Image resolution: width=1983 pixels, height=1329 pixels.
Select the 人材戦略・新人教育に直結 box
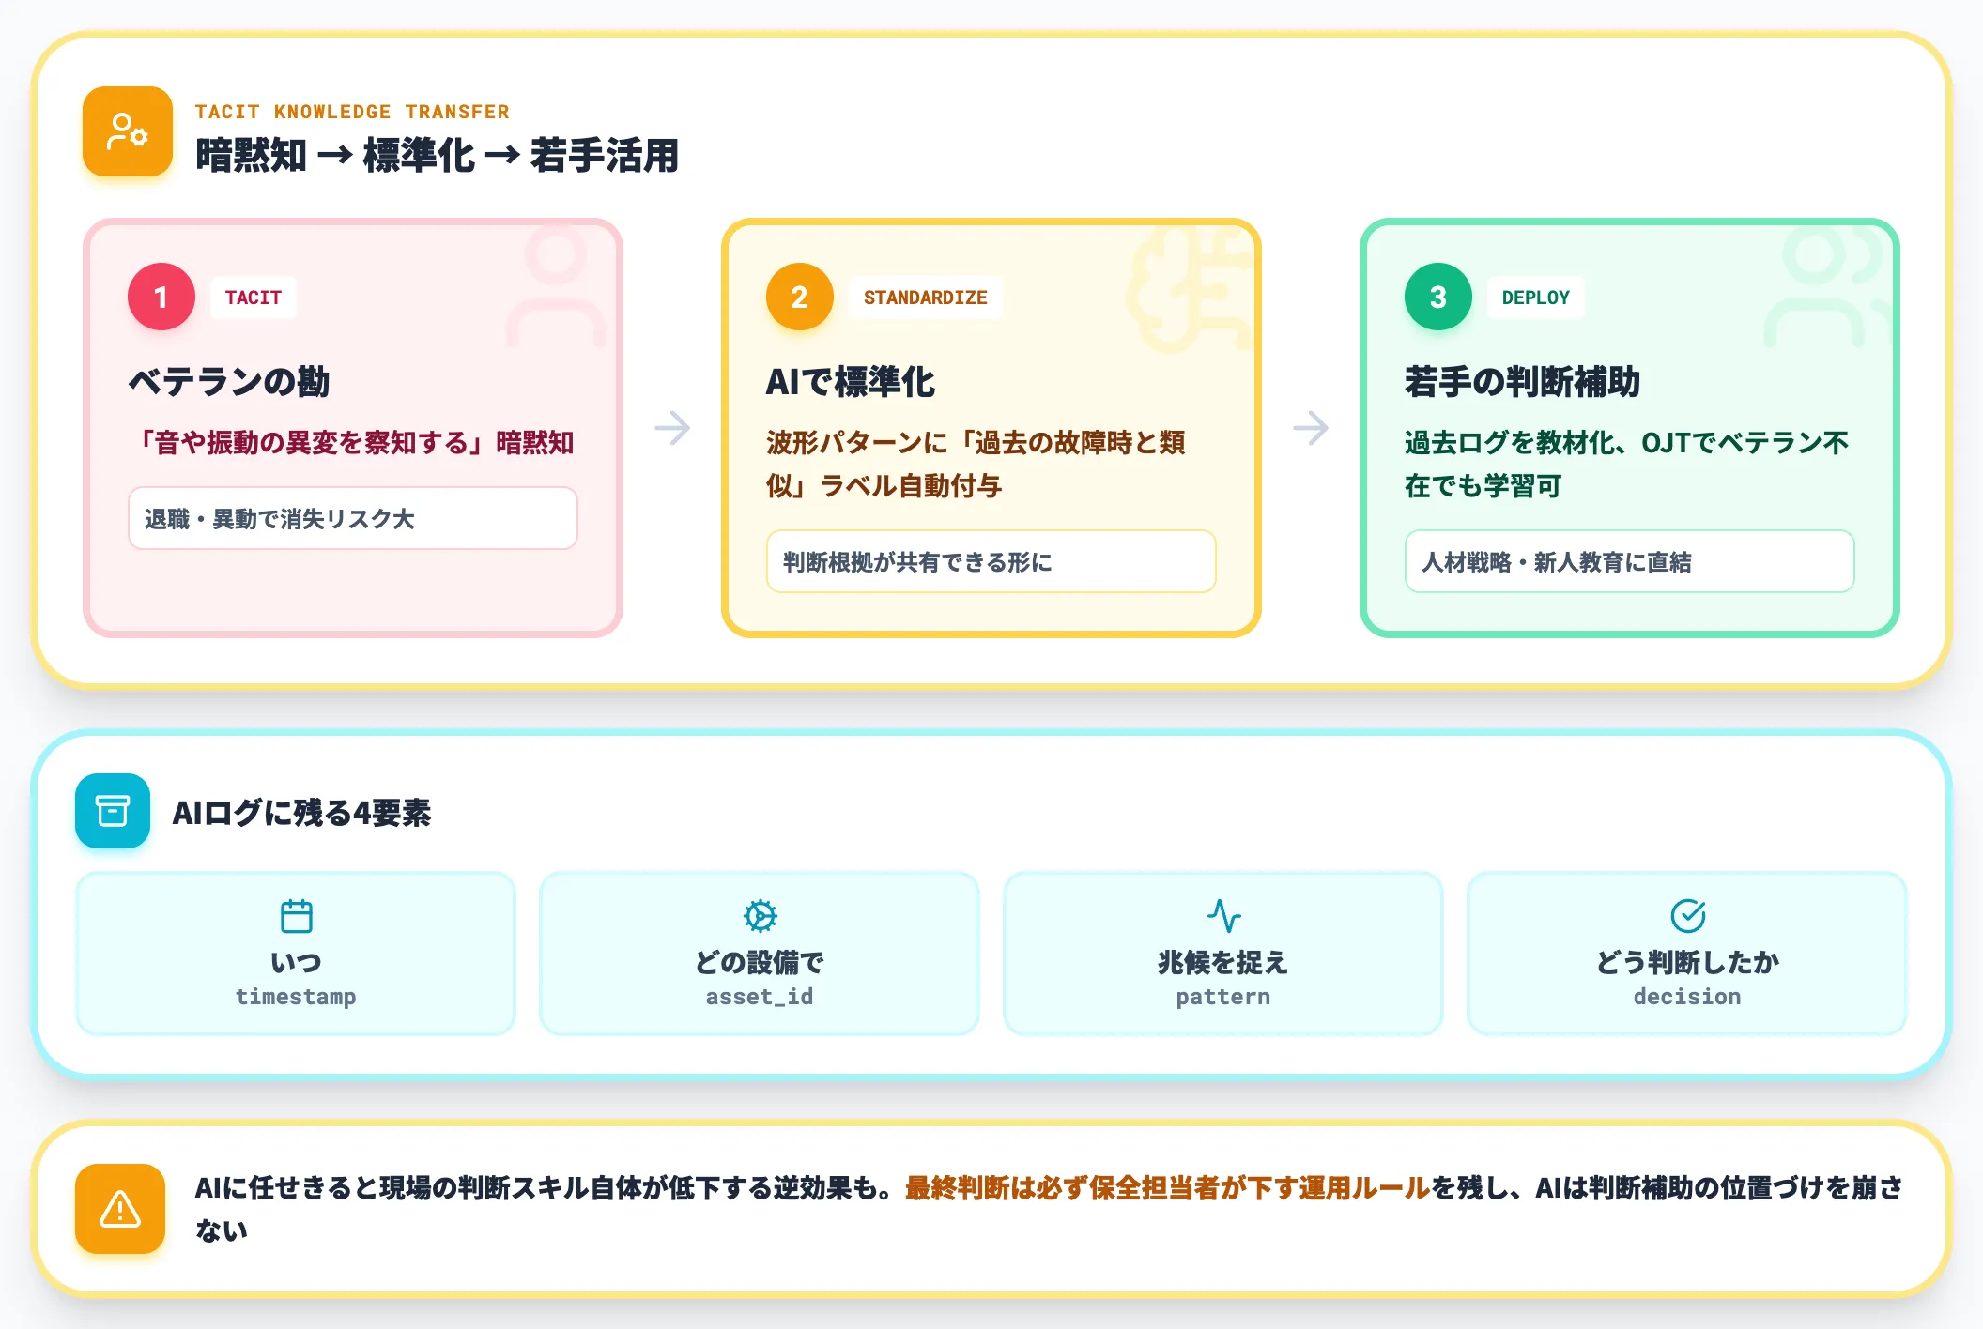(1630, 561)
